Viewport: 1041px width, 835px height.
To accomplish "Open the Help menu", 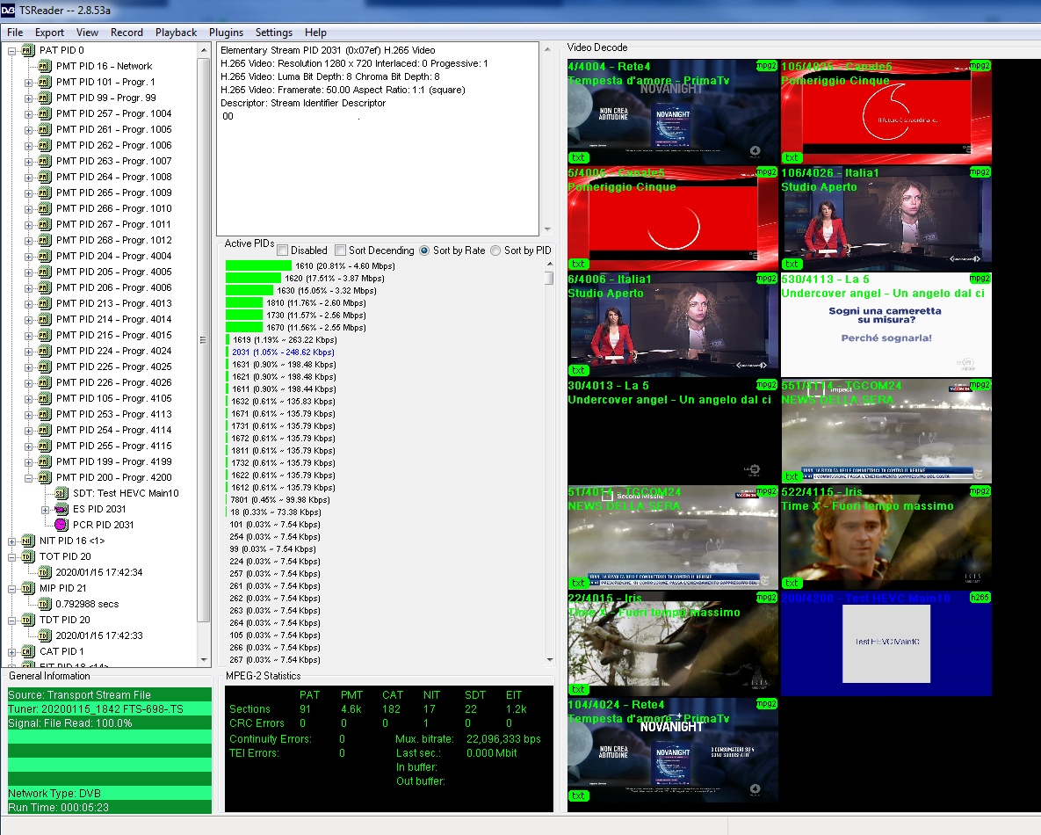I will [315, 33].
